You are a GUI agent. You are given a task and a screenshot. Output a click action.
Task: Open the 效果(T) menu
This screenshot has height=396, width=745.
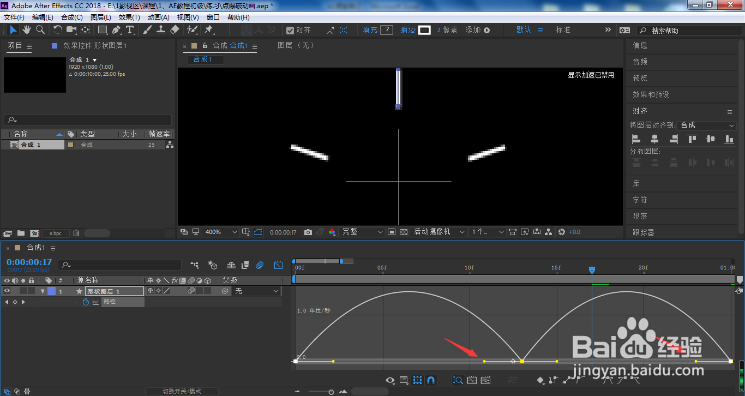tap(129, 17)
